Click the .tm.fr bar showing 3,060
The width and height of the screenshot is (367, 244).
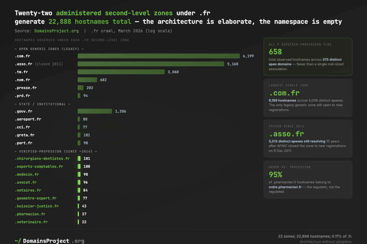[121, 72]
